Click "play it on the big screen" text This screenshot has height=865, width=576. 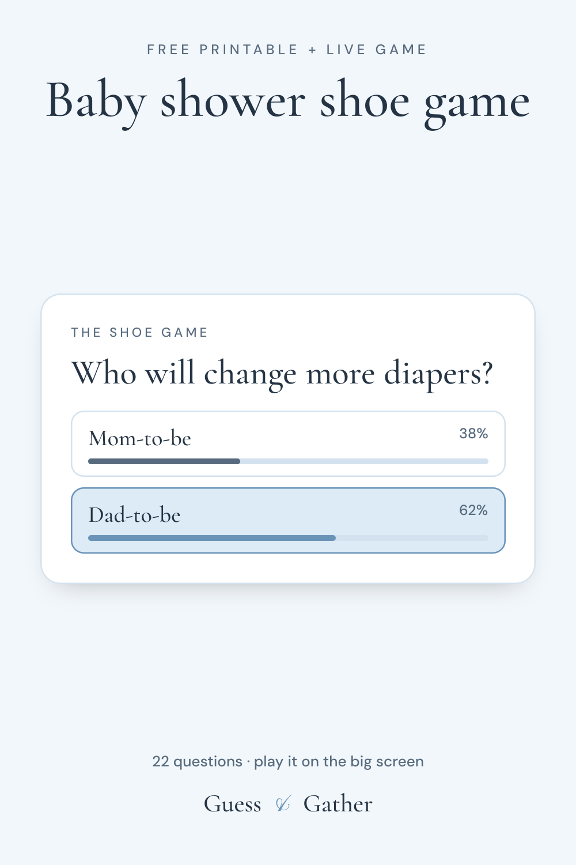pos(339,762)
